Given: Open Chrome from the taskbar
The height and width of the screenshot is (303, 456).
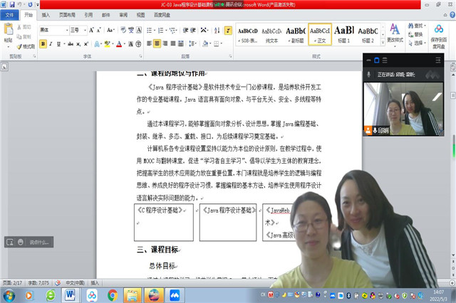Looking at the screenshot, I should point(112,294).
